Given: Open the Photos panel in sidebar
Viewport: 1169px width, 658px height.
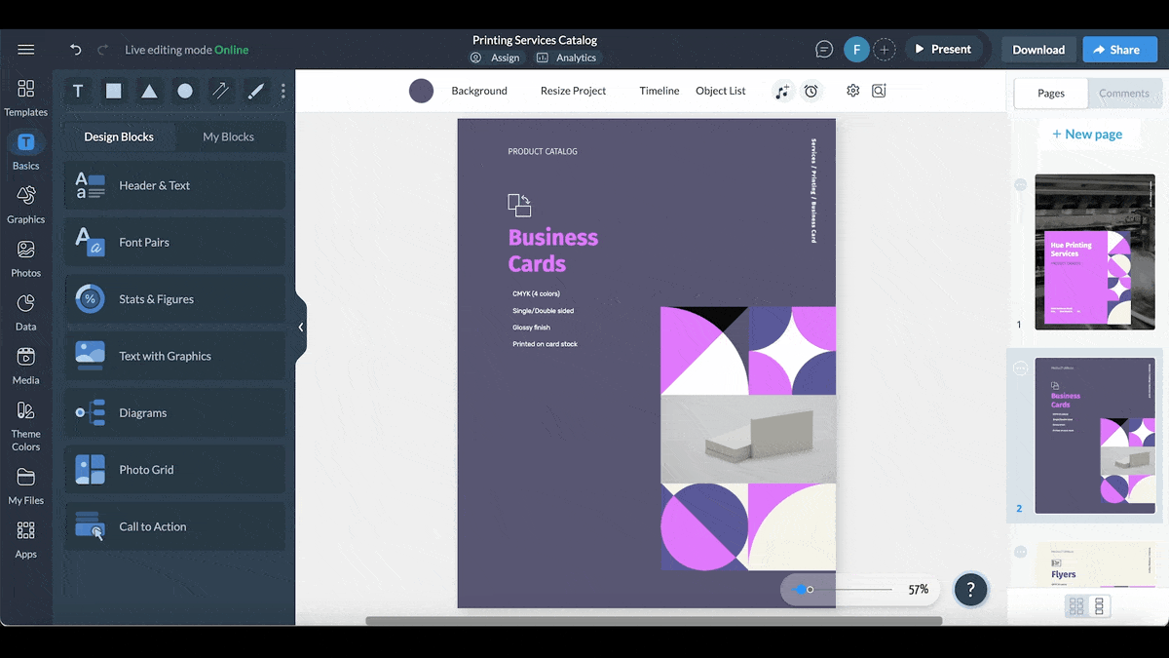Looking at the screenshot, I should 25,255.
